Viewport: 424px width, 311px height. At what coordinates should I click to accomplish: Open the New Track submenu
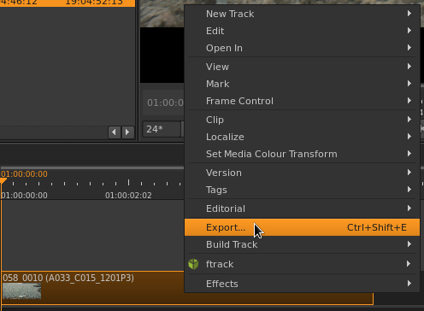302,14
